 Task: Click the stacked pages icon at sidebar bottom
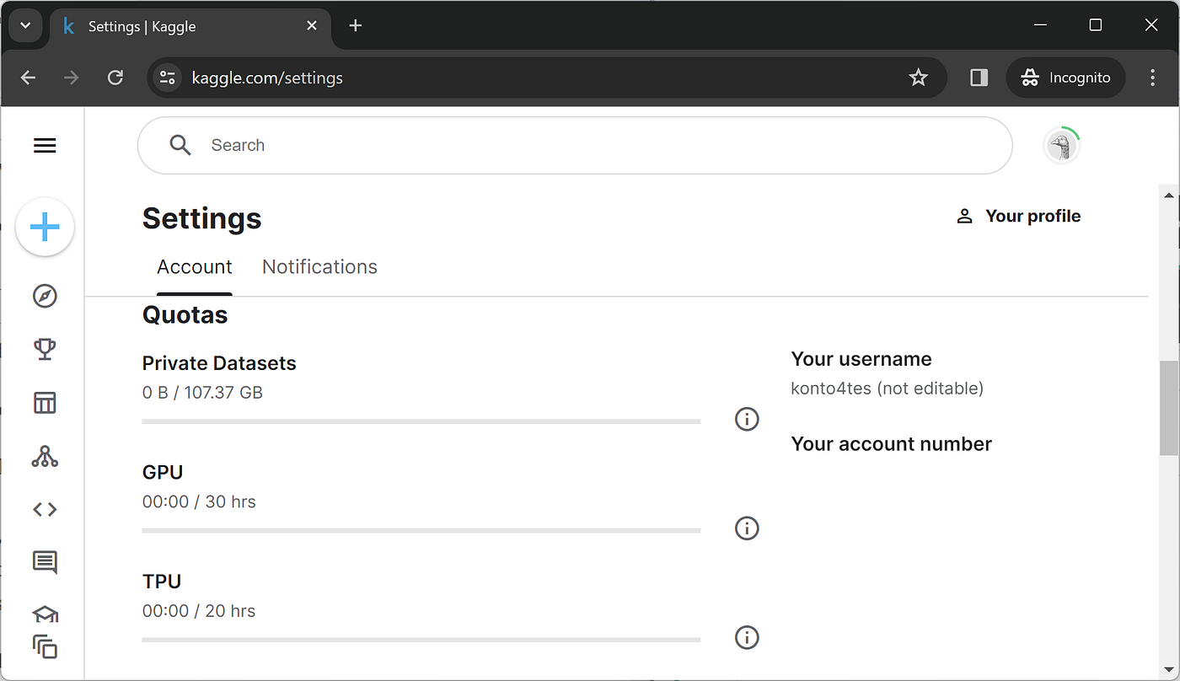pyautogui.click(x=45, y=646)
